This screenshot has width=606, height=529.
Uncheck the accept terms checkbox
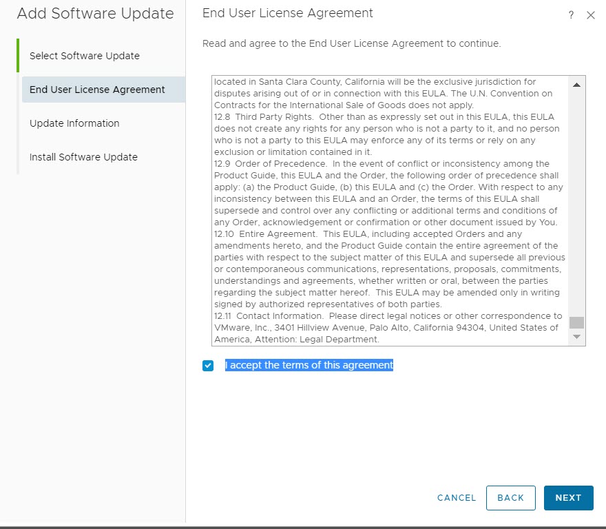(x=208, y=366)
